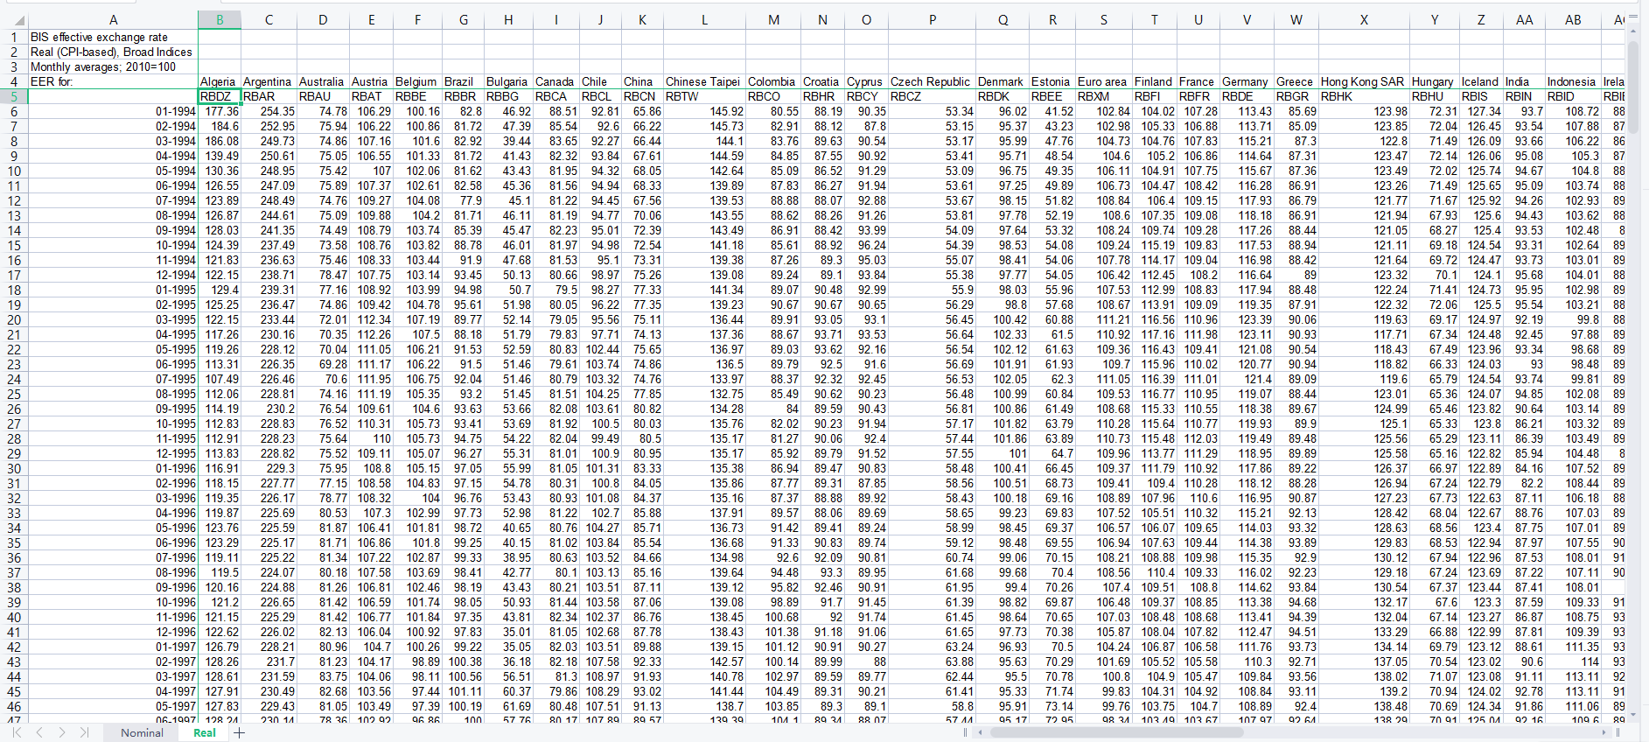Select the Canada header cell

click(x=556, y=81)
